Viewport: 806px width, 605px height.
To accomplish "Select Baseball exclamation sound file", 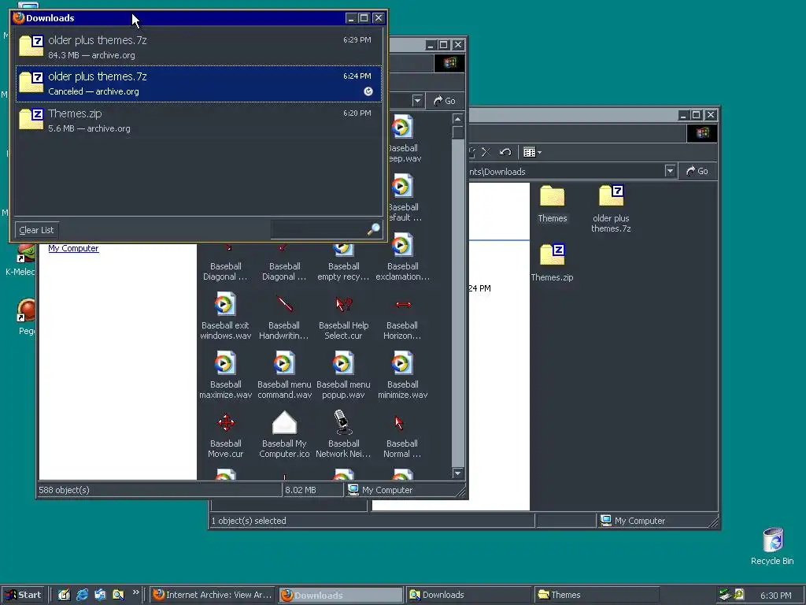I will click(402, 258).
